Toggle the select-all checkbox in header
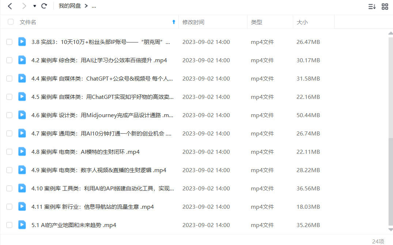393x245 pixels. click(x=11, y=22)
